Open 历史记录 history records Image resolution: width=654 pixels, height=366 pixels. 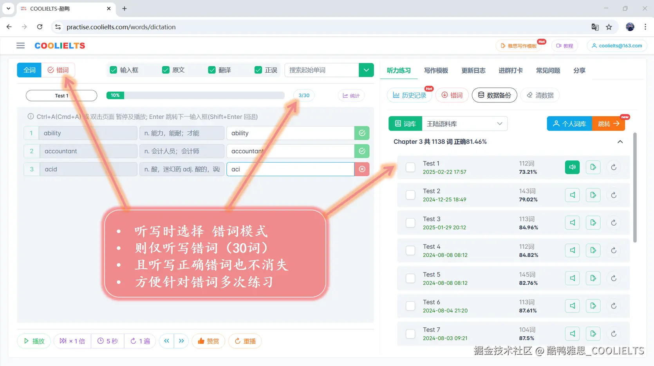(x=409, y=95)
